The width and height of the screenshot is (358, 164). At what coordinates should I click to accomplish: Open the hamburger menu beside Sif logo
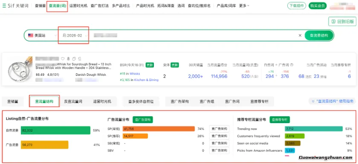click(4, 6)
